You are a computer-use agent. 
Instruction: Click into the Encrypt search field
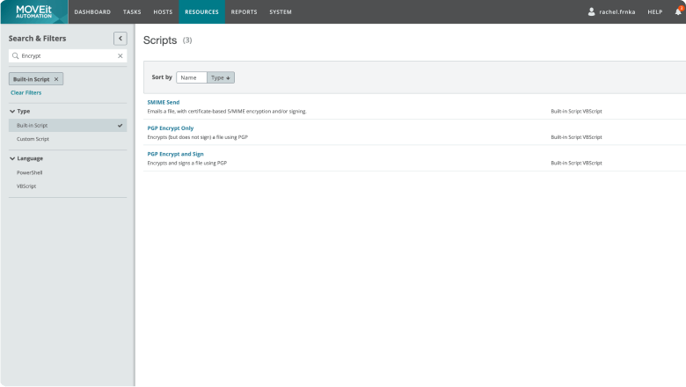(66, 55)
